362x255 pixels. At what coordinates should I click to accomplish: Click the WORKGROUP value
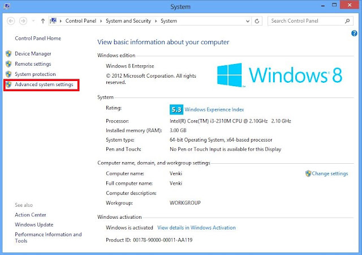coord(185,203)
